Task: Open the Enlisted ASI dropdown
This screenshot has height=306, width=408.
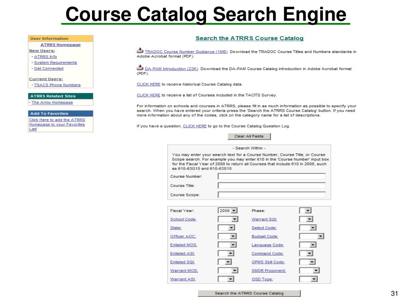Action: [x=226, y=253]
